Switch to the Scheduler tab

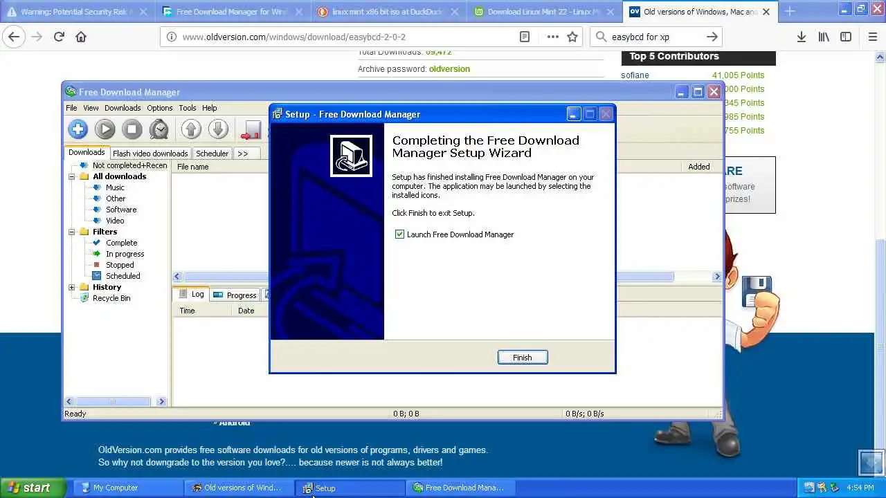[212, 154]
